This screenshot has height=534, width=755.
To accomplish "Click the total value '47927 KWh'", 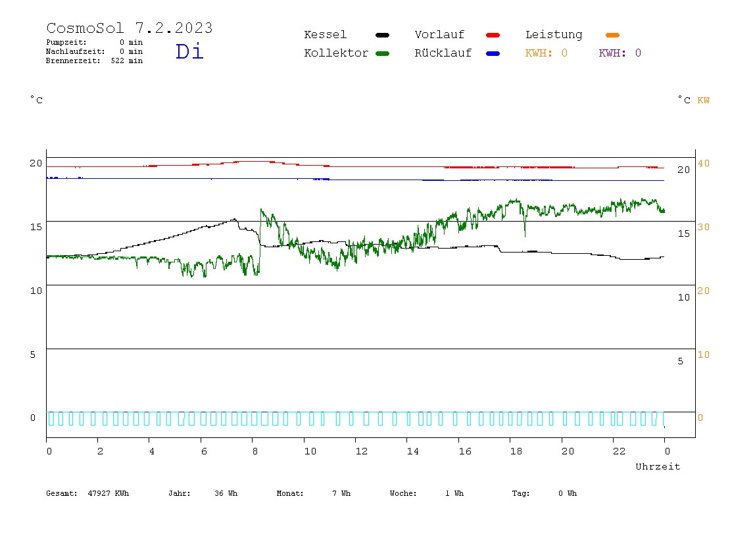I will click(109, 493).
